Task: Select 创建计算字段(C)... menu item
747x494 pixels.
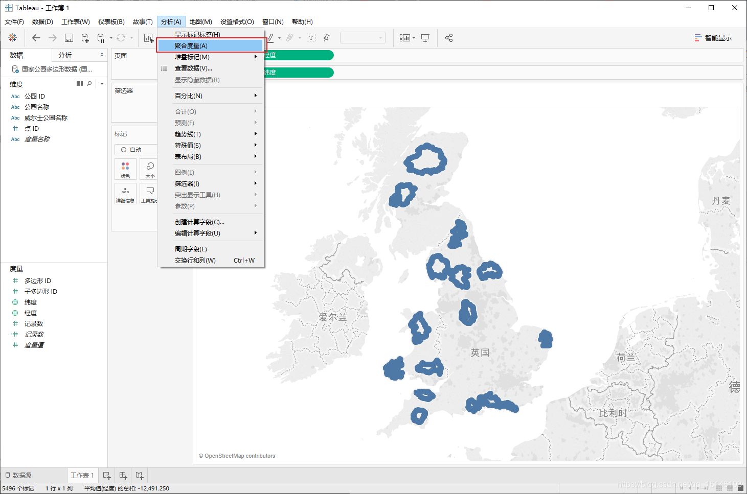Action: point(211,222)
